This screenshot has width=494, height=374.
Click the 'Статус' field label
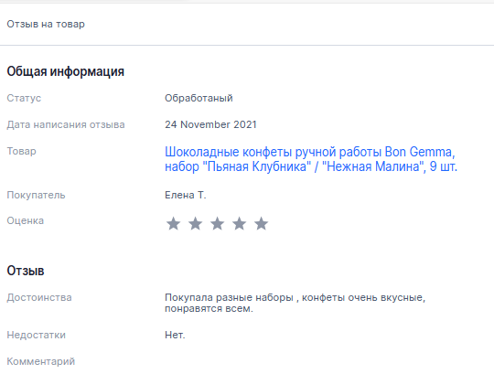coord(24,98)
